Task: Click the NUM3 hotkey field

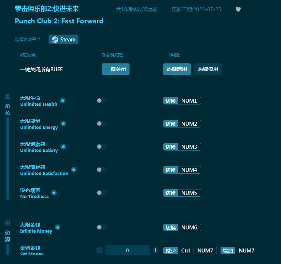Action: click(x=189, y=147)
